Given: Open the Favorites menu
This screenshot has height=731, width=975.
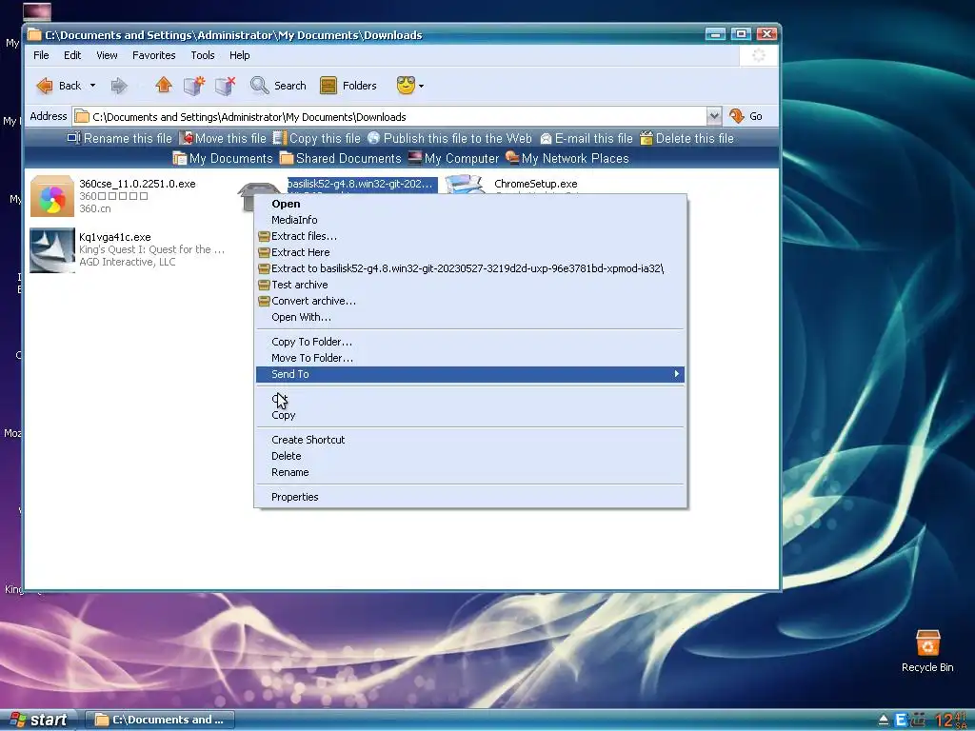Looking at the screenshot, I should (x=153, y=55).
